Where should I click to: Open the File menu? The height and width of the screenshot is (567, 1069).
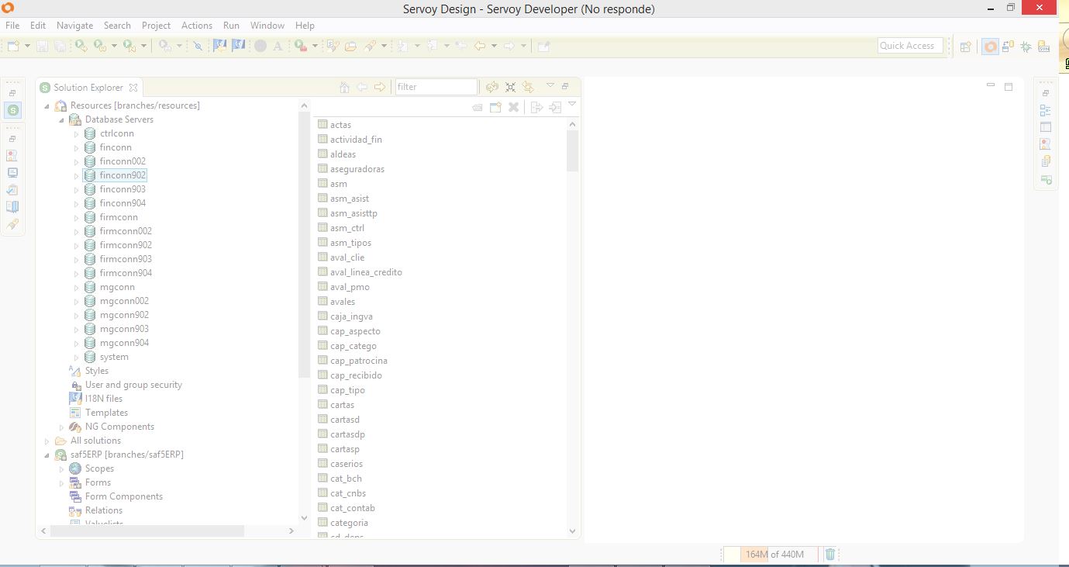12,26
